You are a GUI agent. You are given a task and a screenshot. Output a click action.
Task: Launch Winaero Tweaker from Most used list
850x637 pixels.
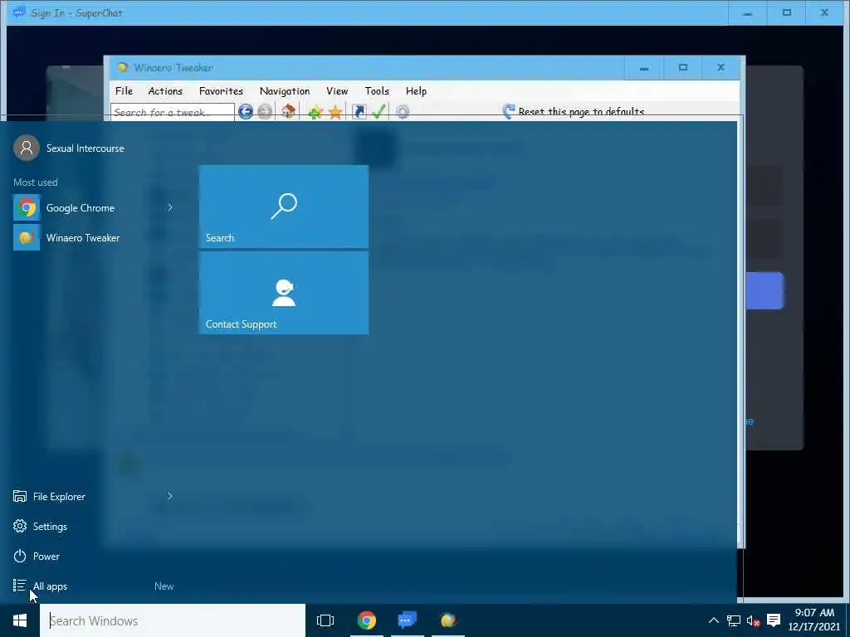81,238
